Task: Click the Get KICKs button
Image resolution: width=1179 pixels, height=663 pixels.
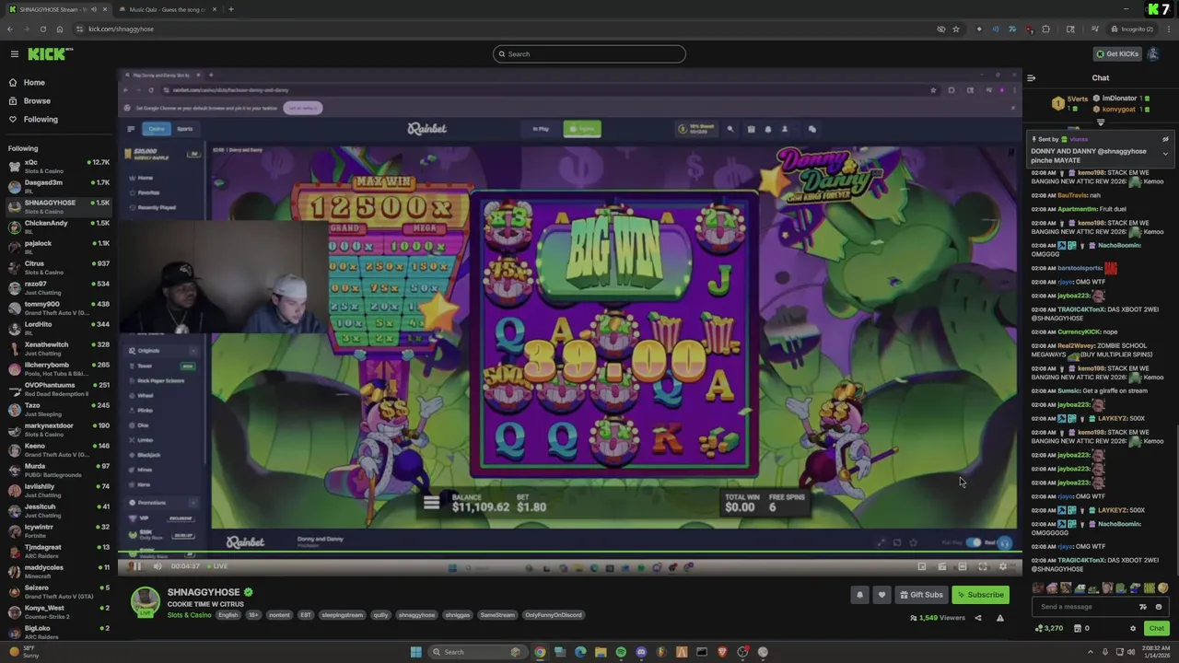Action: point(1117,54)
